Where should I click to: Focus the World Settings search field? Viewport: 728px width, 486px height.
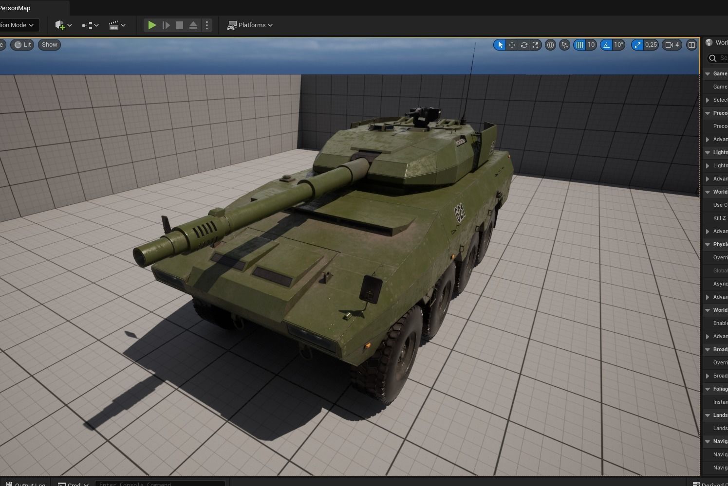point(718,58)
